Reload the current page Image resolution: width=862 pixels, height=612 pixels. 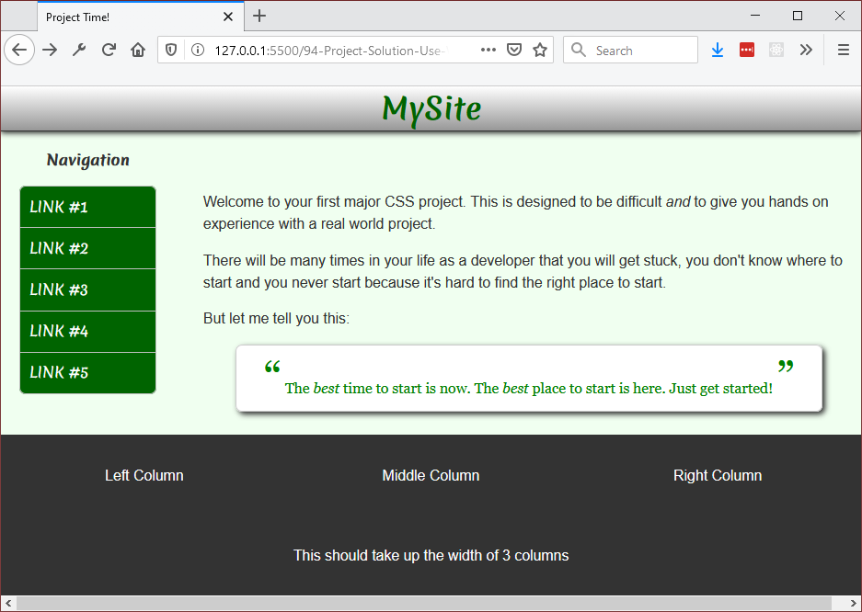pyautogui.click(x=109, y=51)
